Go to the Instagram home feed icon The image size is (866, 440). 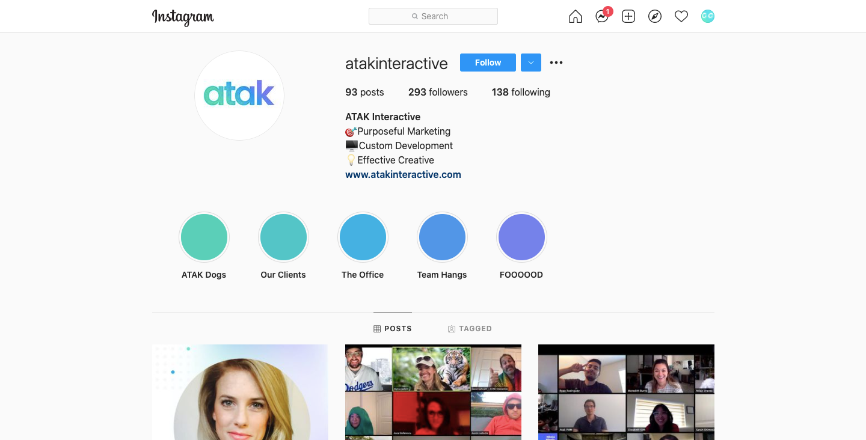coord(576,17)
